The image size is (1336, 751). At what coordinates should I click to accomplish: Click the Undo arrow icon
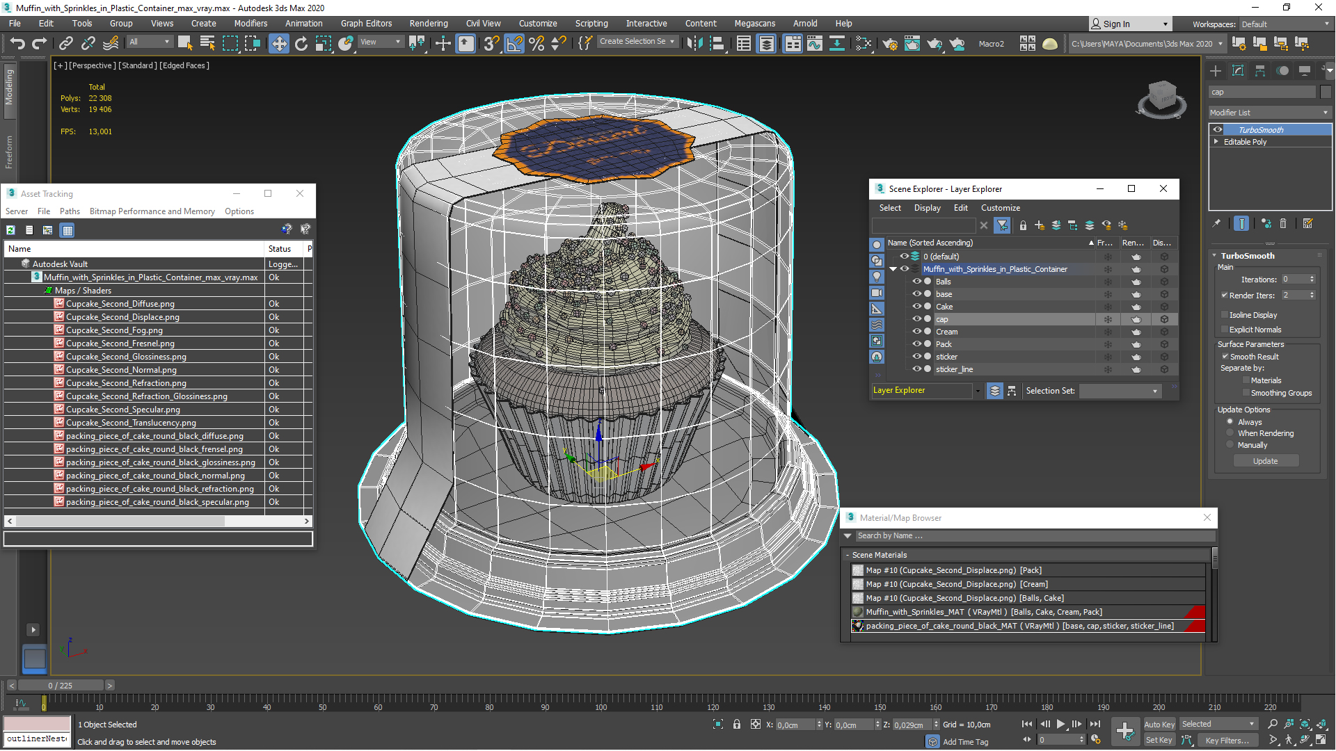coord(17,44)
